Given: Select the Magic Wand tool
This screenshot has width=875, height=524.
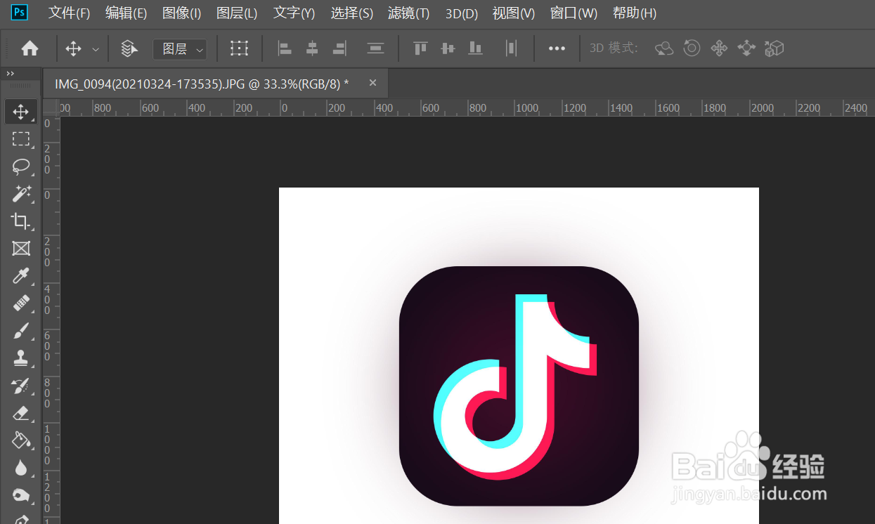Looking at the screenshot, I should click(21, 194).
